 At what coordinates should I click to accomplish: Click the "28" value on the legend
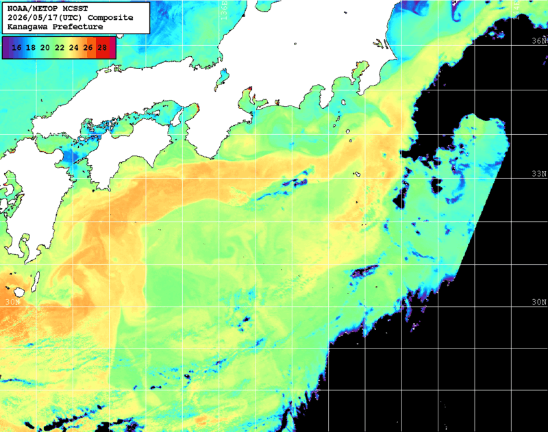tap(102, 47)
